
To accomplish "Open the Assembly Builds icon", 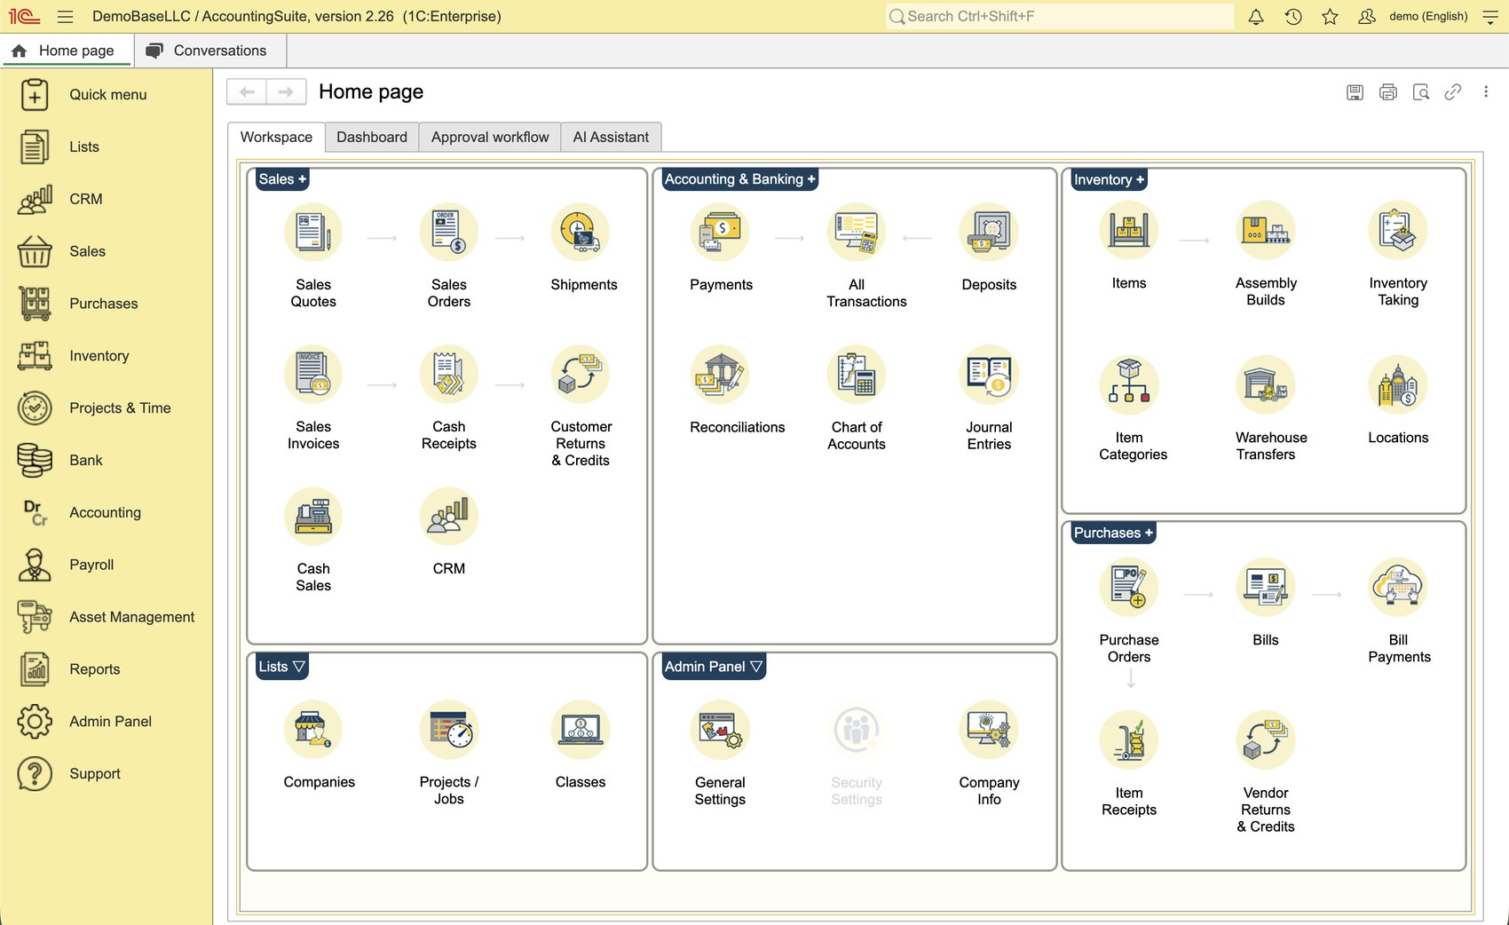I will (1266, 231).
